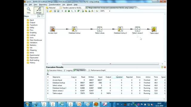This screenshot has width=191, height=107.
Task: Click the Step Metrics table horizontal scrollbar
Action: pyautogui.click(x=99, y=99)
